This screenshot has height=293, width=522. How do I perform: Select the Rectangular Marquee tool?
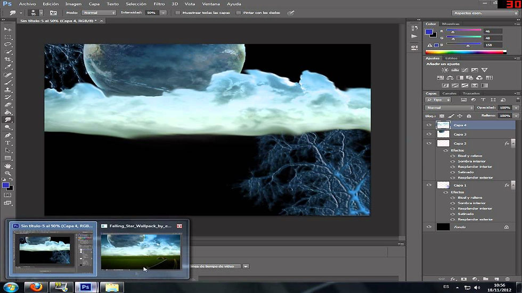[x=7, y=37]
